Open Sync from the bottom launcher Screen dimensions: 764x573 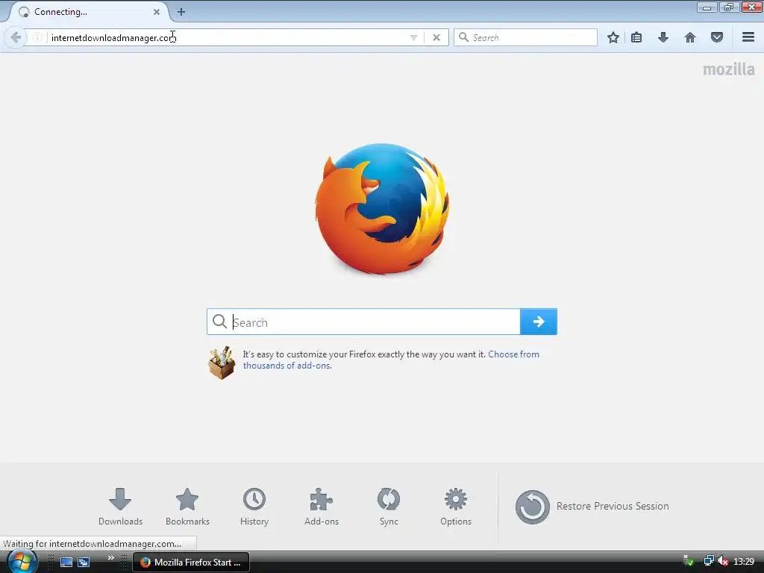coord(389,507)
